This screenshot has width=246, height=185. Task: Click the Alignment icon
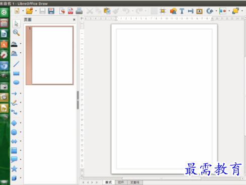[223, 11]
